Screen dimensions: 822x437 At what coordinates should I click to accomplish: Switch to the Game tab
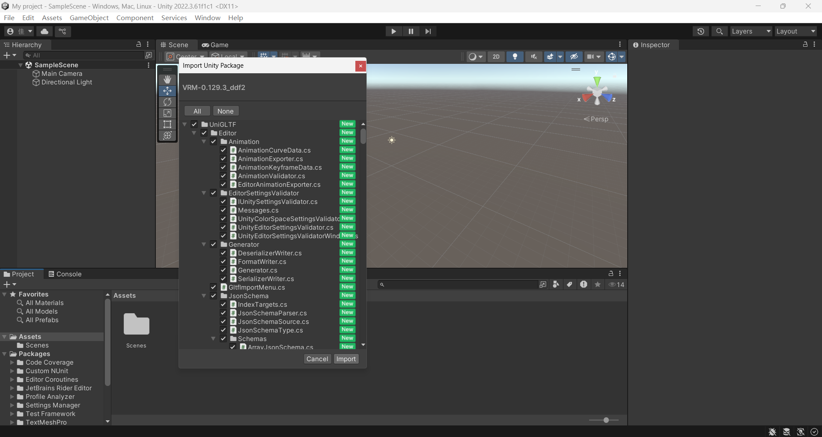(215, 45)
